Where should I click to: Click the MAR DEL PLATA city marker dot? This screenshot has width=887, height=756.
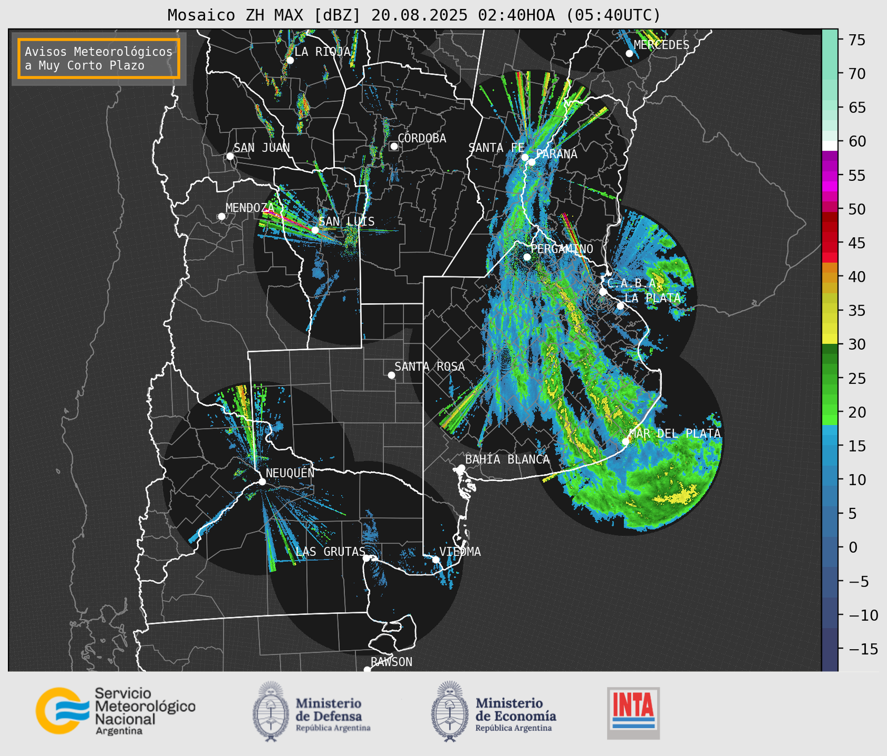625,442
